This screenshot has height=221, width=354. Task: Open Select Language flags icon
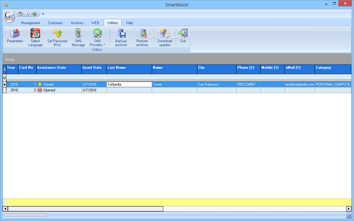[35, 33]
